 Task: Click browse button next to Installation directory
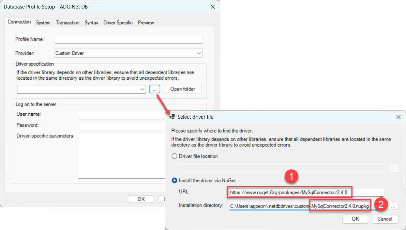coord(393,206)
